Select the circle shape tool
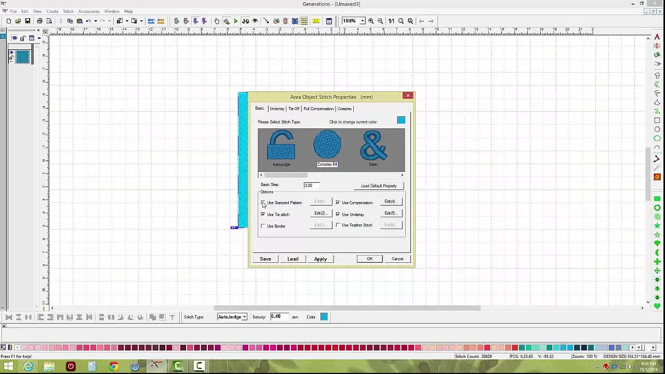 click(x=657, y=129)
